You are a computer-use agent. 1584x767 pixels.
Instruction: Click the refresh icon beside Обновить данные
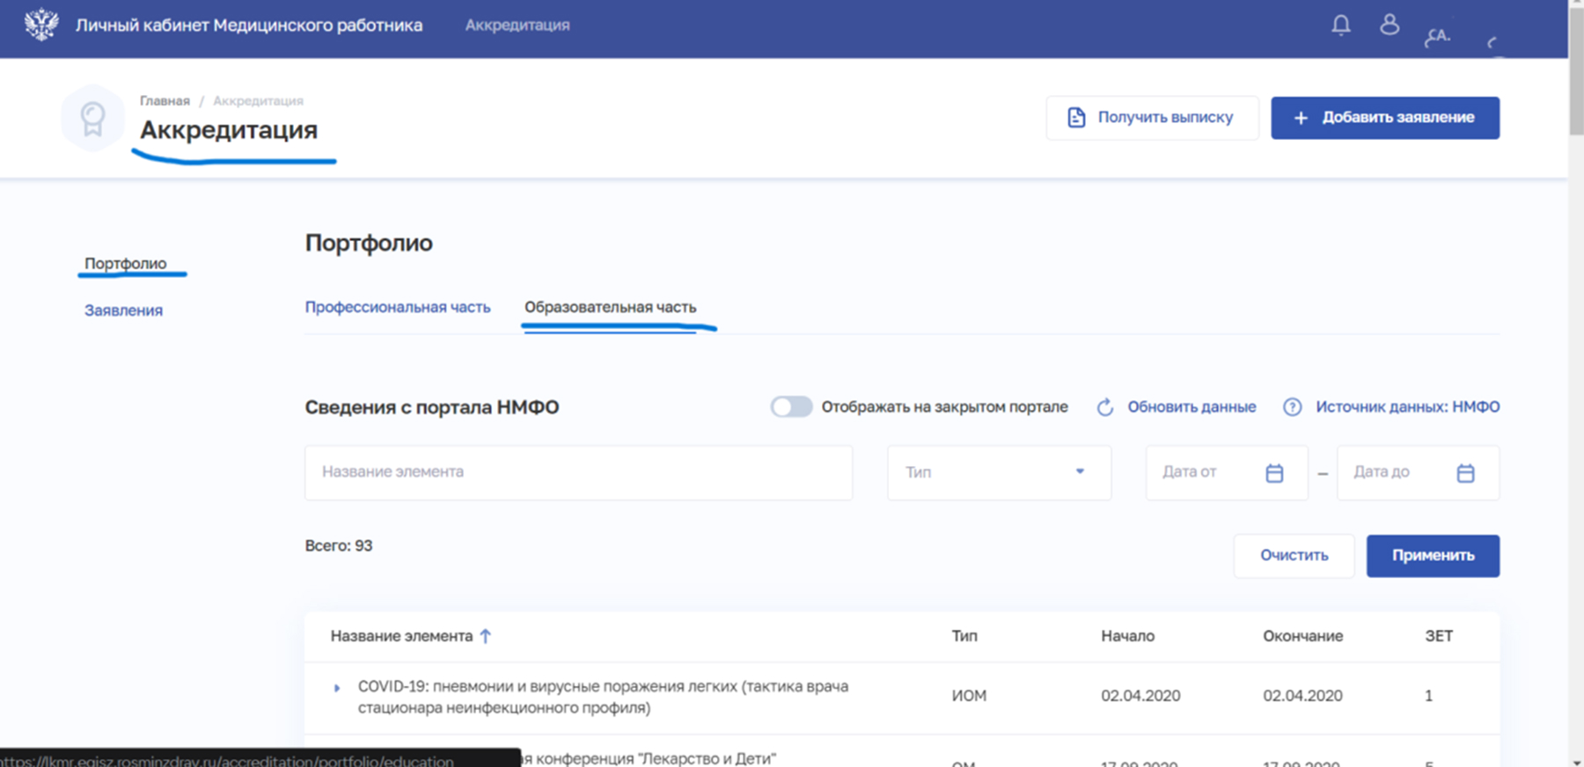(x=1105, y=407)
